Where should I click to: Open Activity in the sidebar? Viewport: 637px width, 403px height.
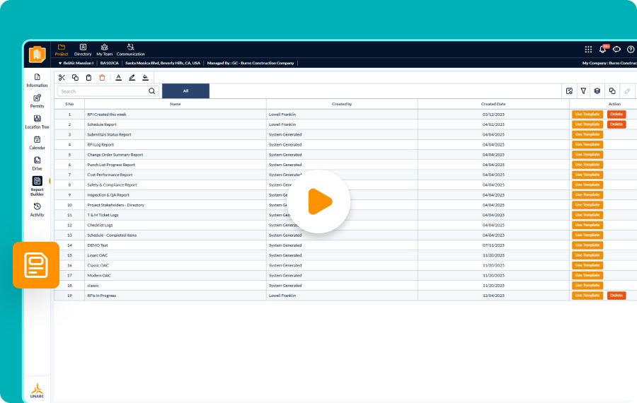pos(37,210)
